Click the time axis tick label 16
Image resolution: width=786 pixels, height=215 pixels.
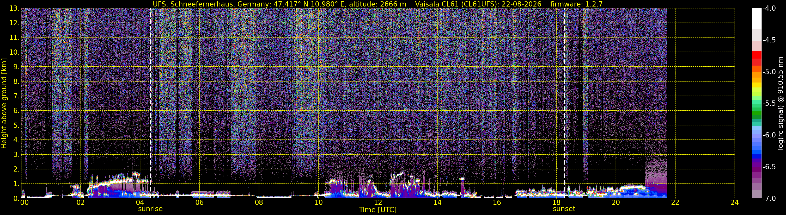tap(497, 203)
